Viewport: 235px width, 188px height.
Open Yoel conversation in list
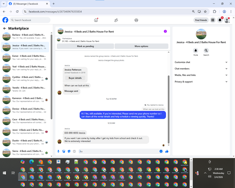25,68
